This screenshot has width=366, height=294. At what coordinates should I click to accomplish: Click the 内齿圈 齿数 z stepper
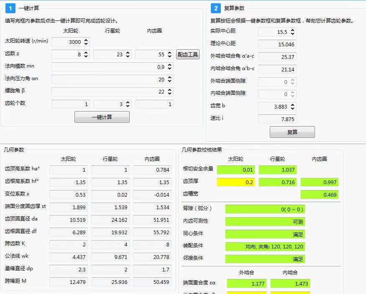click(169, 54)
